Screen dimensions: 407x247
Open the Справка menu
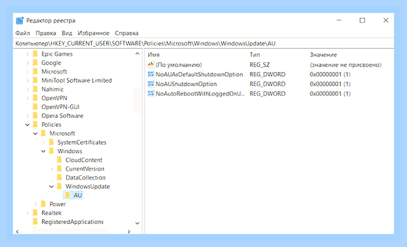127,34
